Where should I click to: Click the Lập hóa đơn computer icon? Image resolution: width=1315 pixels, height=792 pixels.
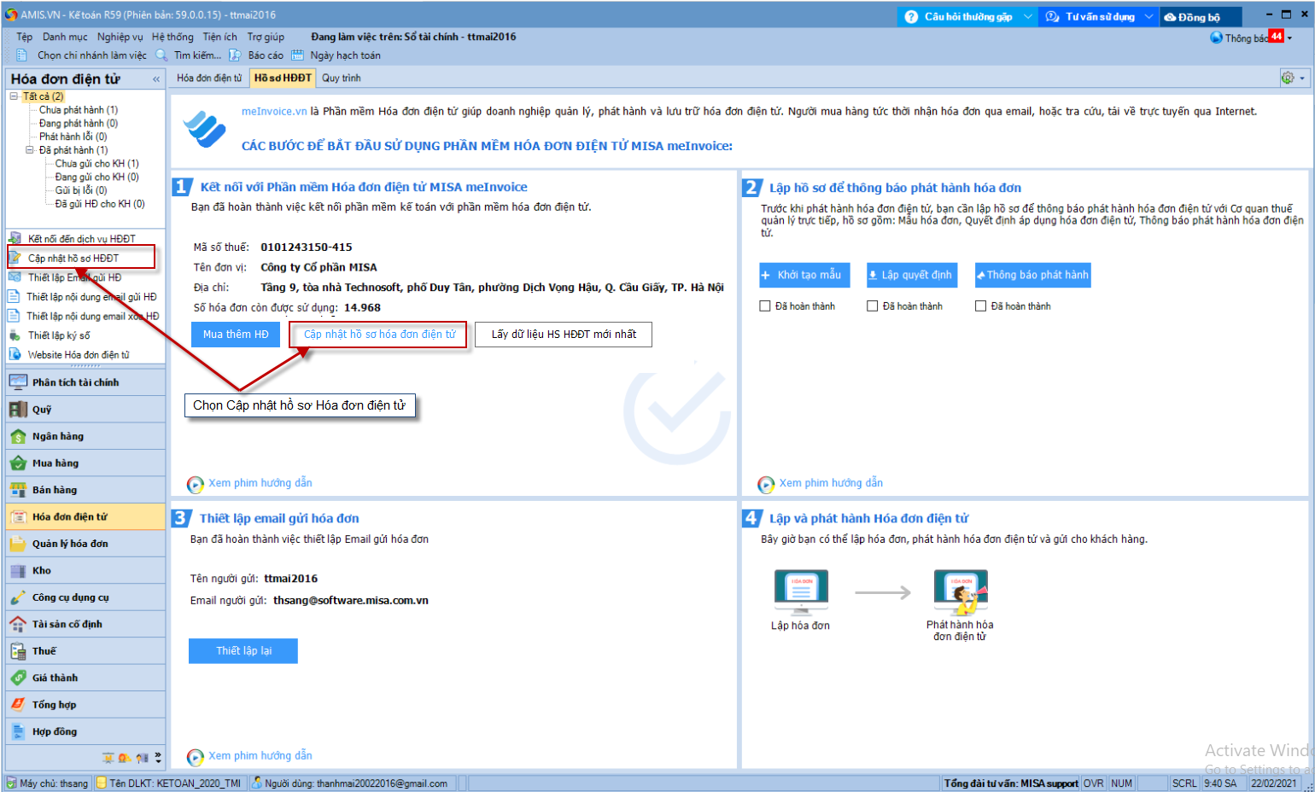point(800,591)
